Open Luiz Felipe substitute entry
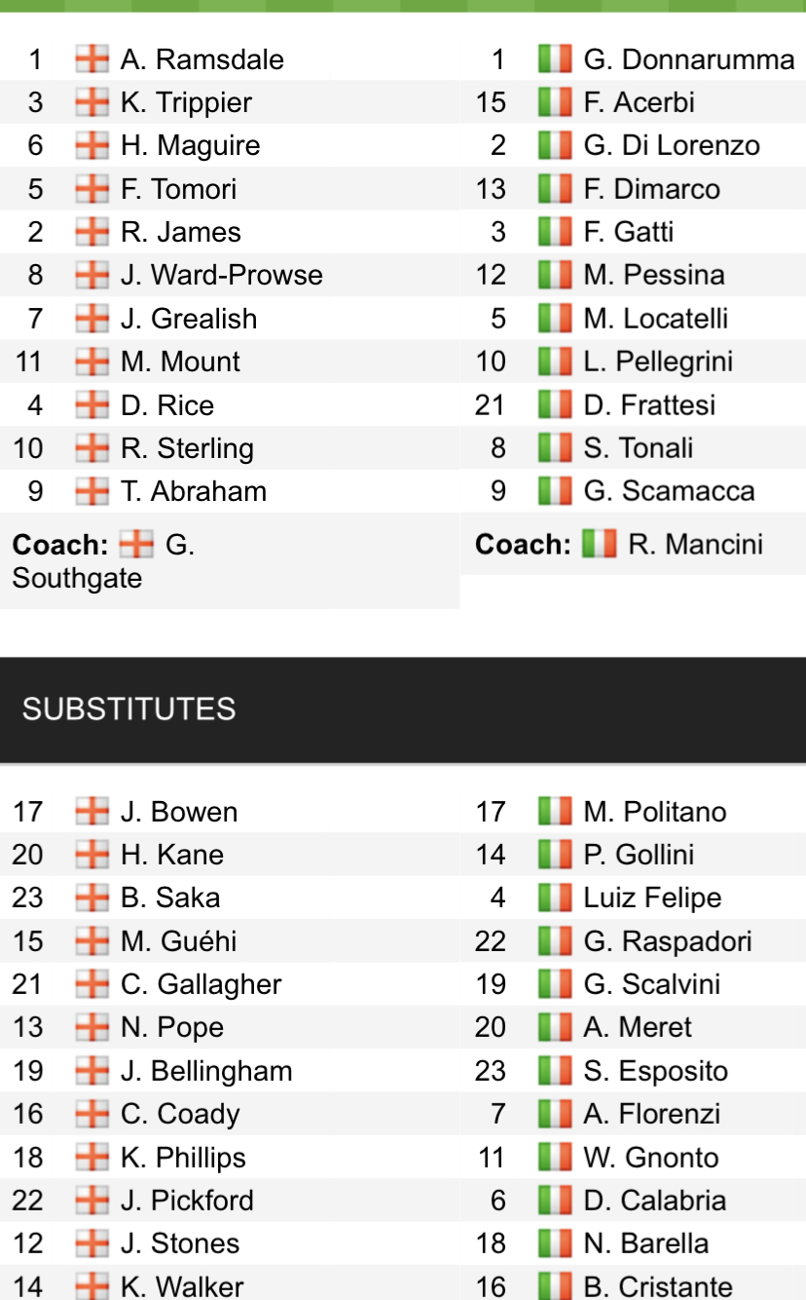 pos(652,898)
